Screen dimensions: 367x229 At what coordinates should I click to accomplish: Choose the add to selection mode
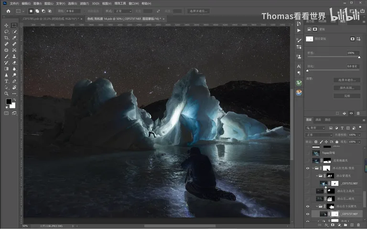pos(37,11)
